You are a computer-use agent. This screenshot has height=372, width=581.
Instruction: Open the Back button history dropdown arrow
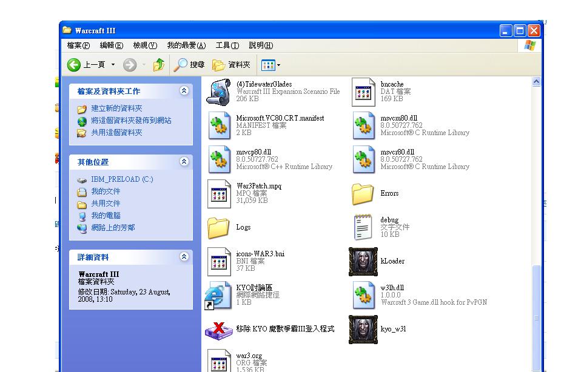[x=113, y=65]
